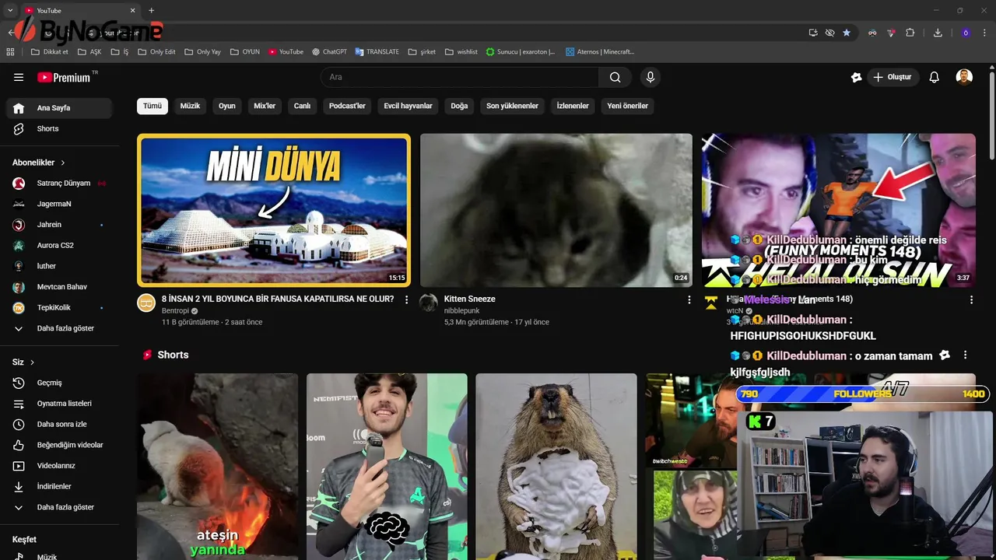Open Shorts section more options menu
The width and height of the screenshot is (996, 560).
(965, 355)
